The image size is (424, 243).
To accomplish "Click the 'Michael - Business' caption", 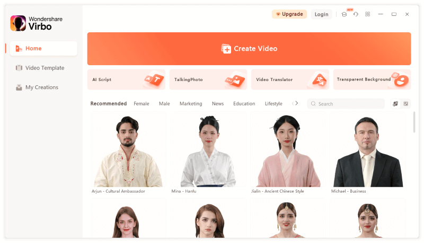I will [x=349, y=191].
